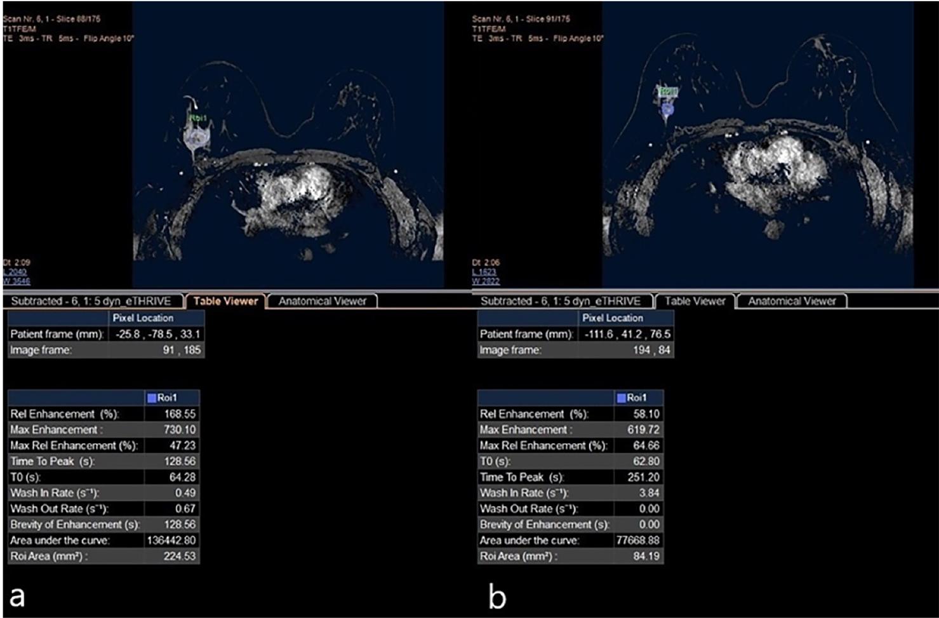Click the Rel Enhancement value 58.10
939x618 pixels.
pos(646,413)
